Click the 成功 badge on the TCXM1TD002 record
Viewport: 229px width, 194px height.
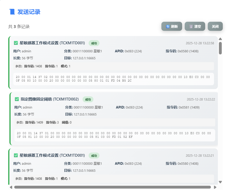click(88, 99)
